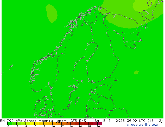Click the legend value "6"

click(x=35, y=126)
